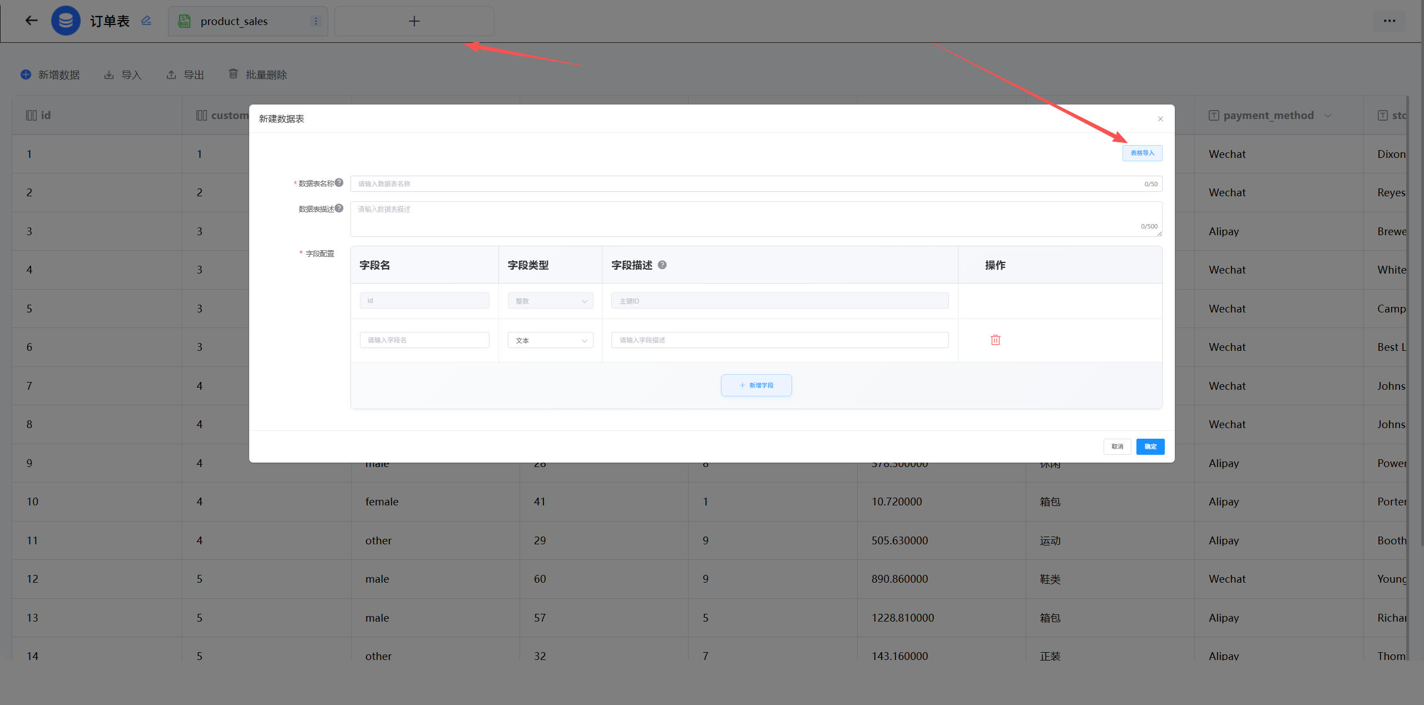Click the 表格导入 button
The image size is (1424, 705).
(x=1142, y=153)
